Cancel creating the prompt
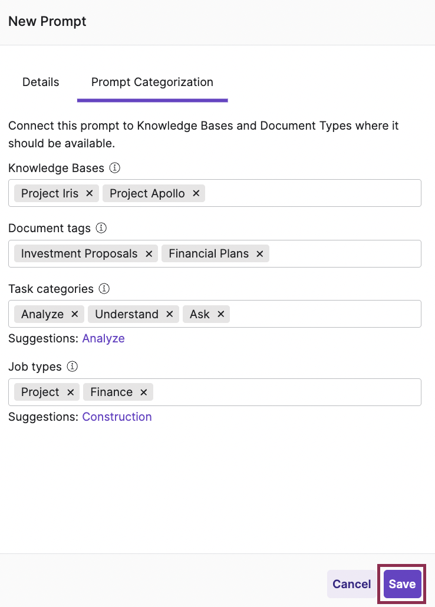This screenshot has width=435, height=607. (x=352, y=584)
